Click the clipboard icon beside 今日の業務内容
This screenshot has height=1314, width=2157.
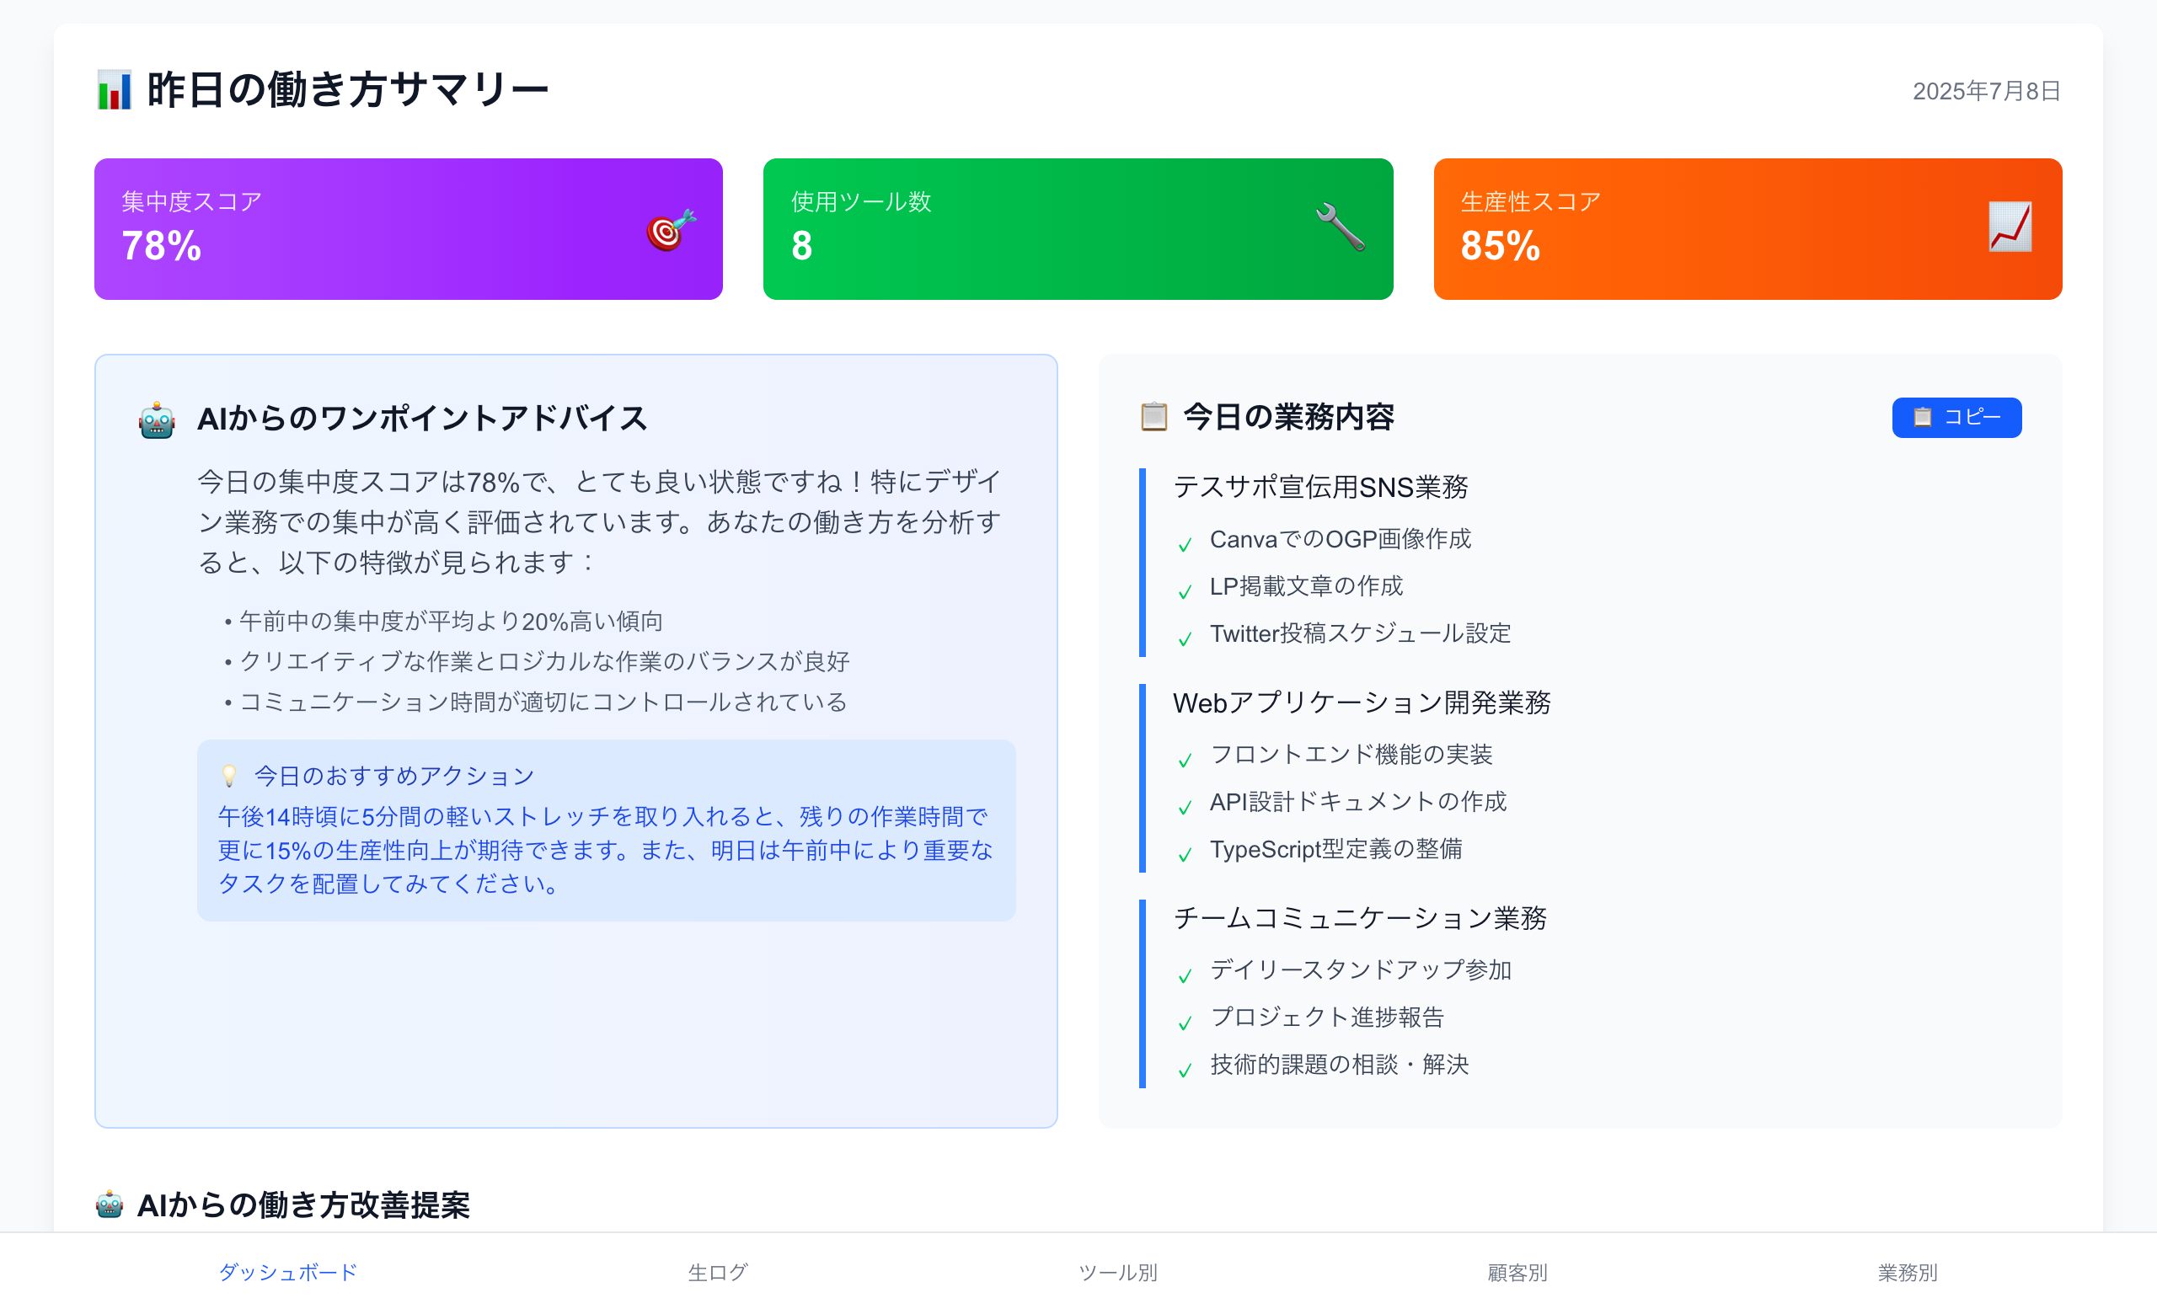[1153, 417]
